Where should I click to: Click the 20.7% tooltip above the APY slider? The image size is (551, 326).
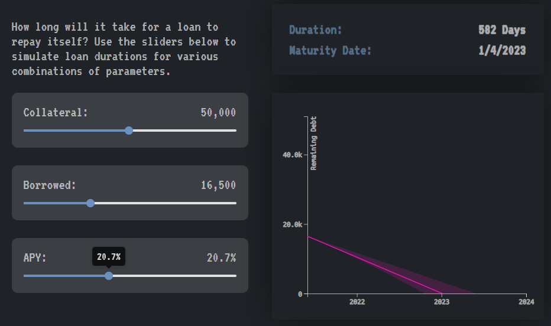click(x=109, y=257)
